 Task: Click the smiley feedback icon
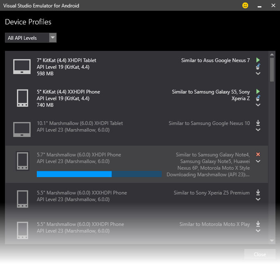click(245, 6)
